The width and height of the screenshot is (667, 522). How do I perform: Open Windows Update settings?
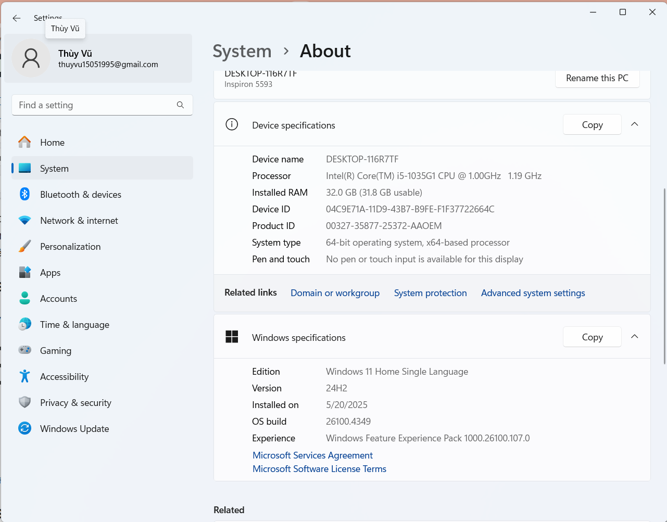click(74, 428)
